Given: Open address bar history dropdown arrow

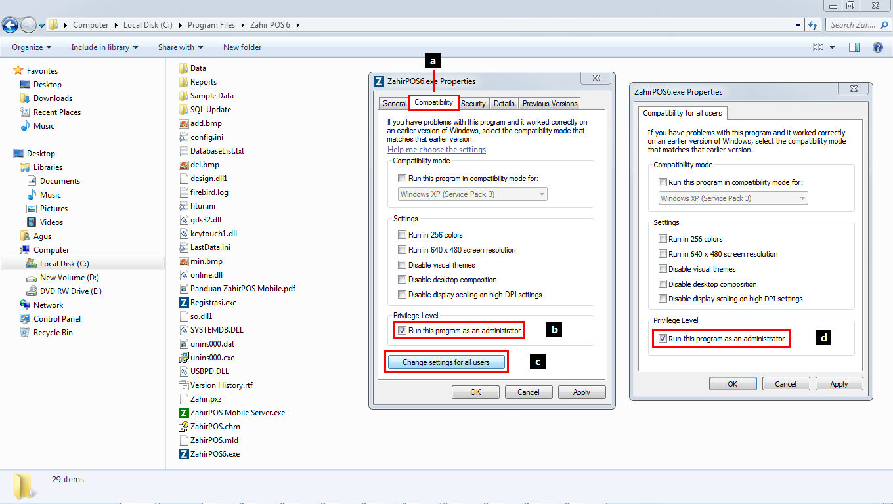Looking at the screenshot, I should pyautogui.click(x=798, y=25).
